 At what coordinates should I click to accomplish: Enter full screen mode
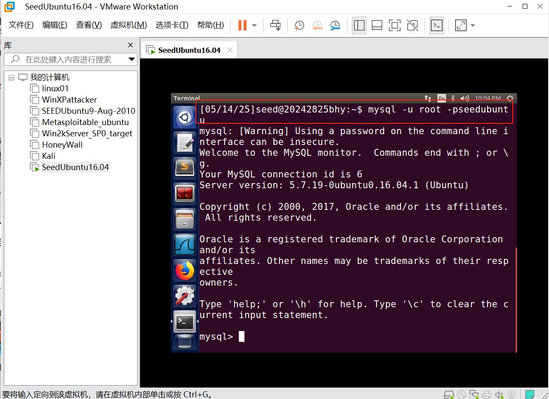[x=395, y=26]
